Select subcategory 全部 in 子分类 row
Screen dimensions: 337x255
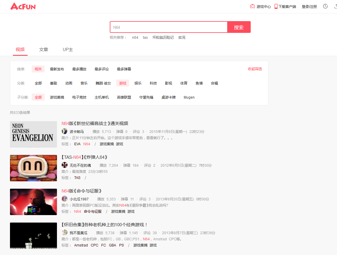coord(38,97)
